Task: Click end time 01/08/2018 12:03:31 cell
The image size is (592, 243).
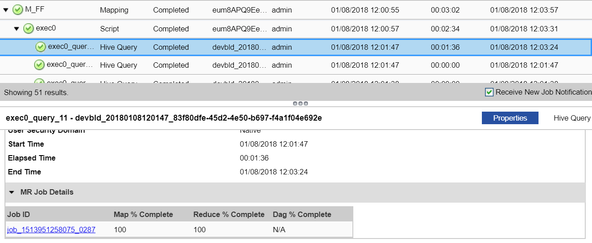Action: tap(524, 29)
